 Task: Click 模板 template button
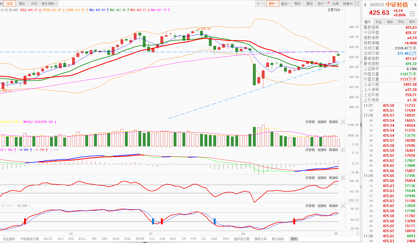(x=294, y=239)
